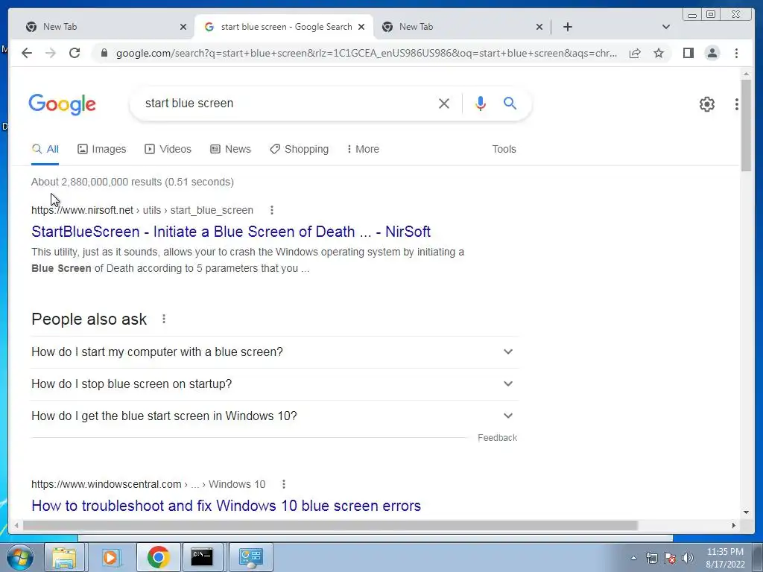Open Google page options three-dot icon

point(737,104)
